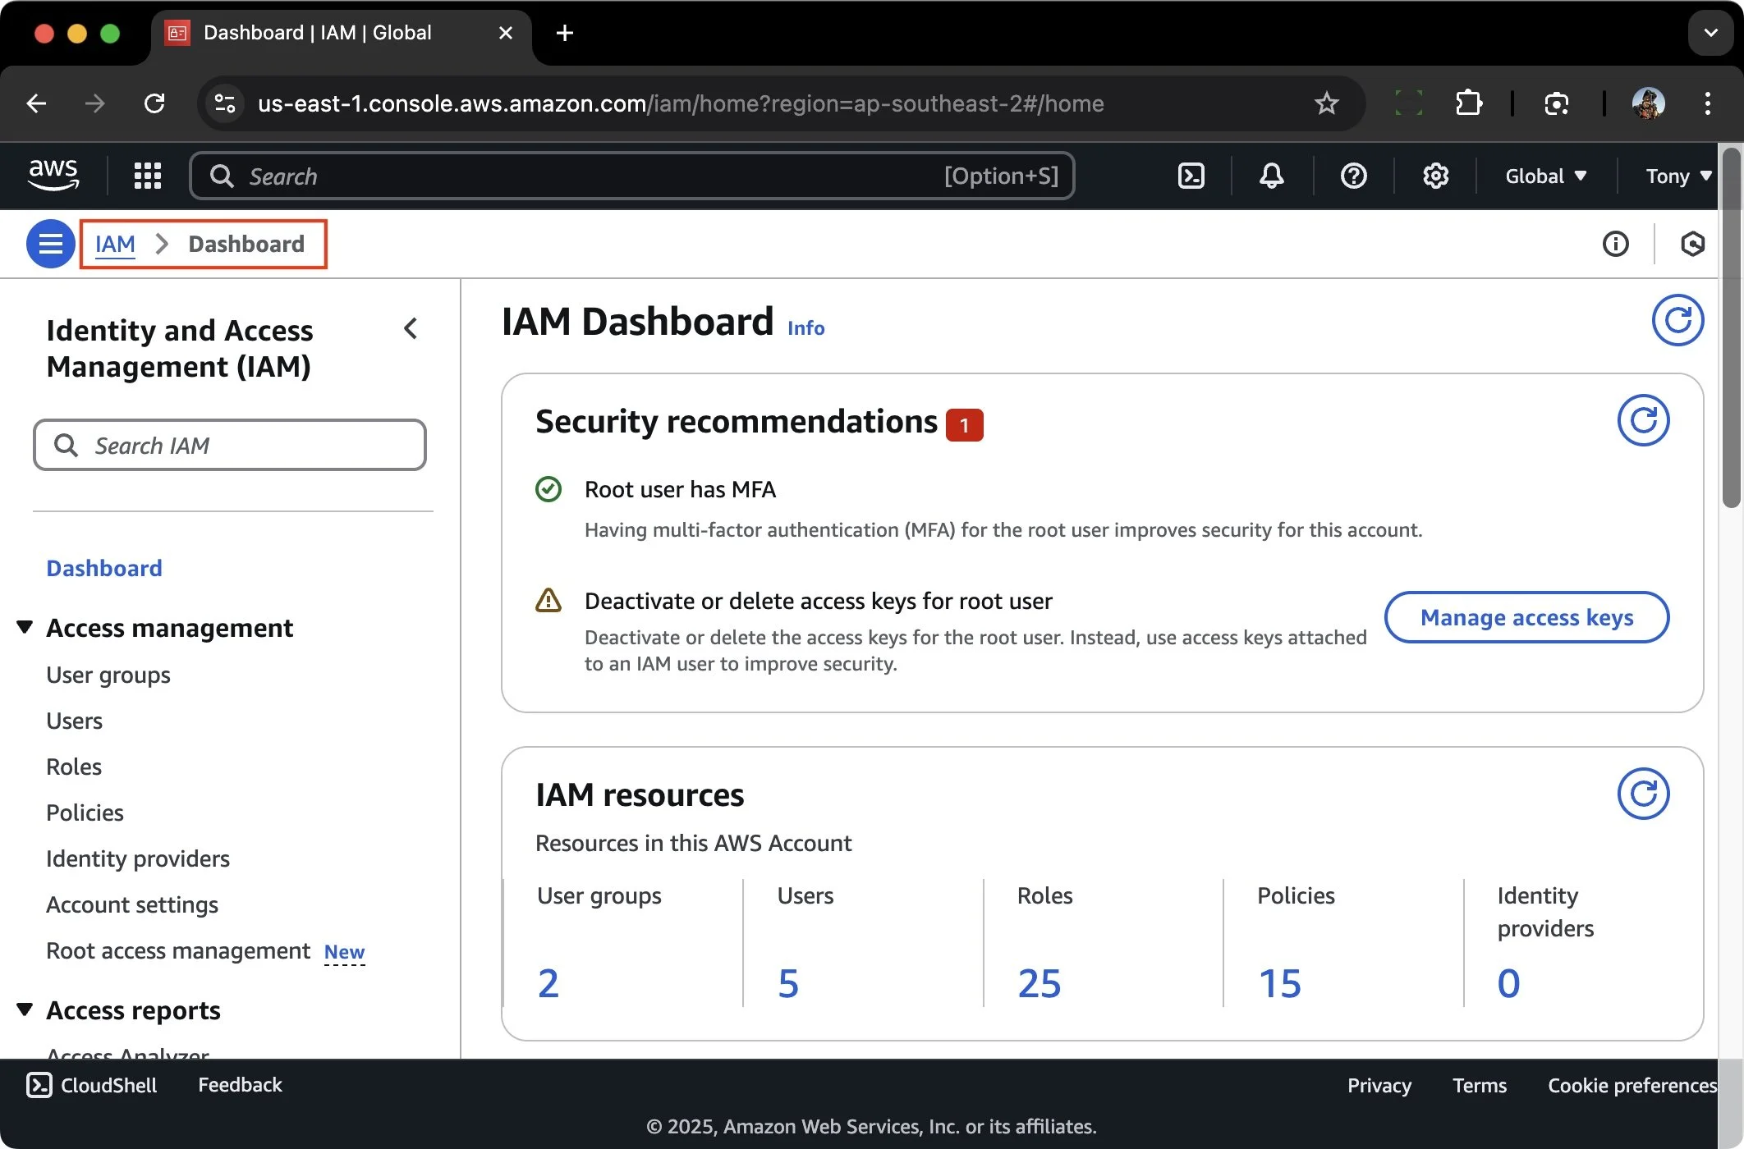The height and width of the screenshot is (1149, 1744).
Task: Refresh the IAM resources panel
Action: [1642, 794]
